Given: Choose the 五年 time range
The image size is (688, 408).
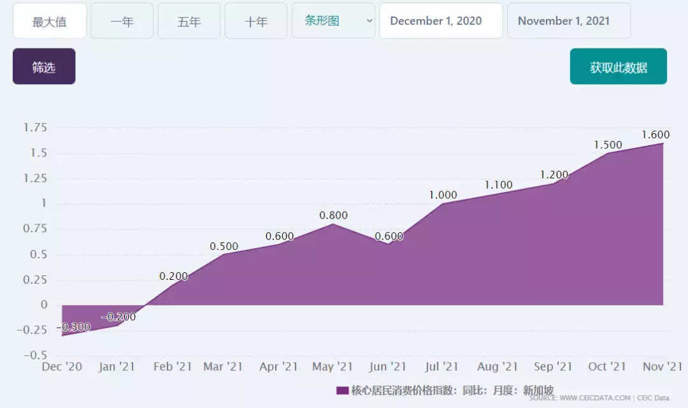Looking at the screenshot, I should tap(189, 21).
